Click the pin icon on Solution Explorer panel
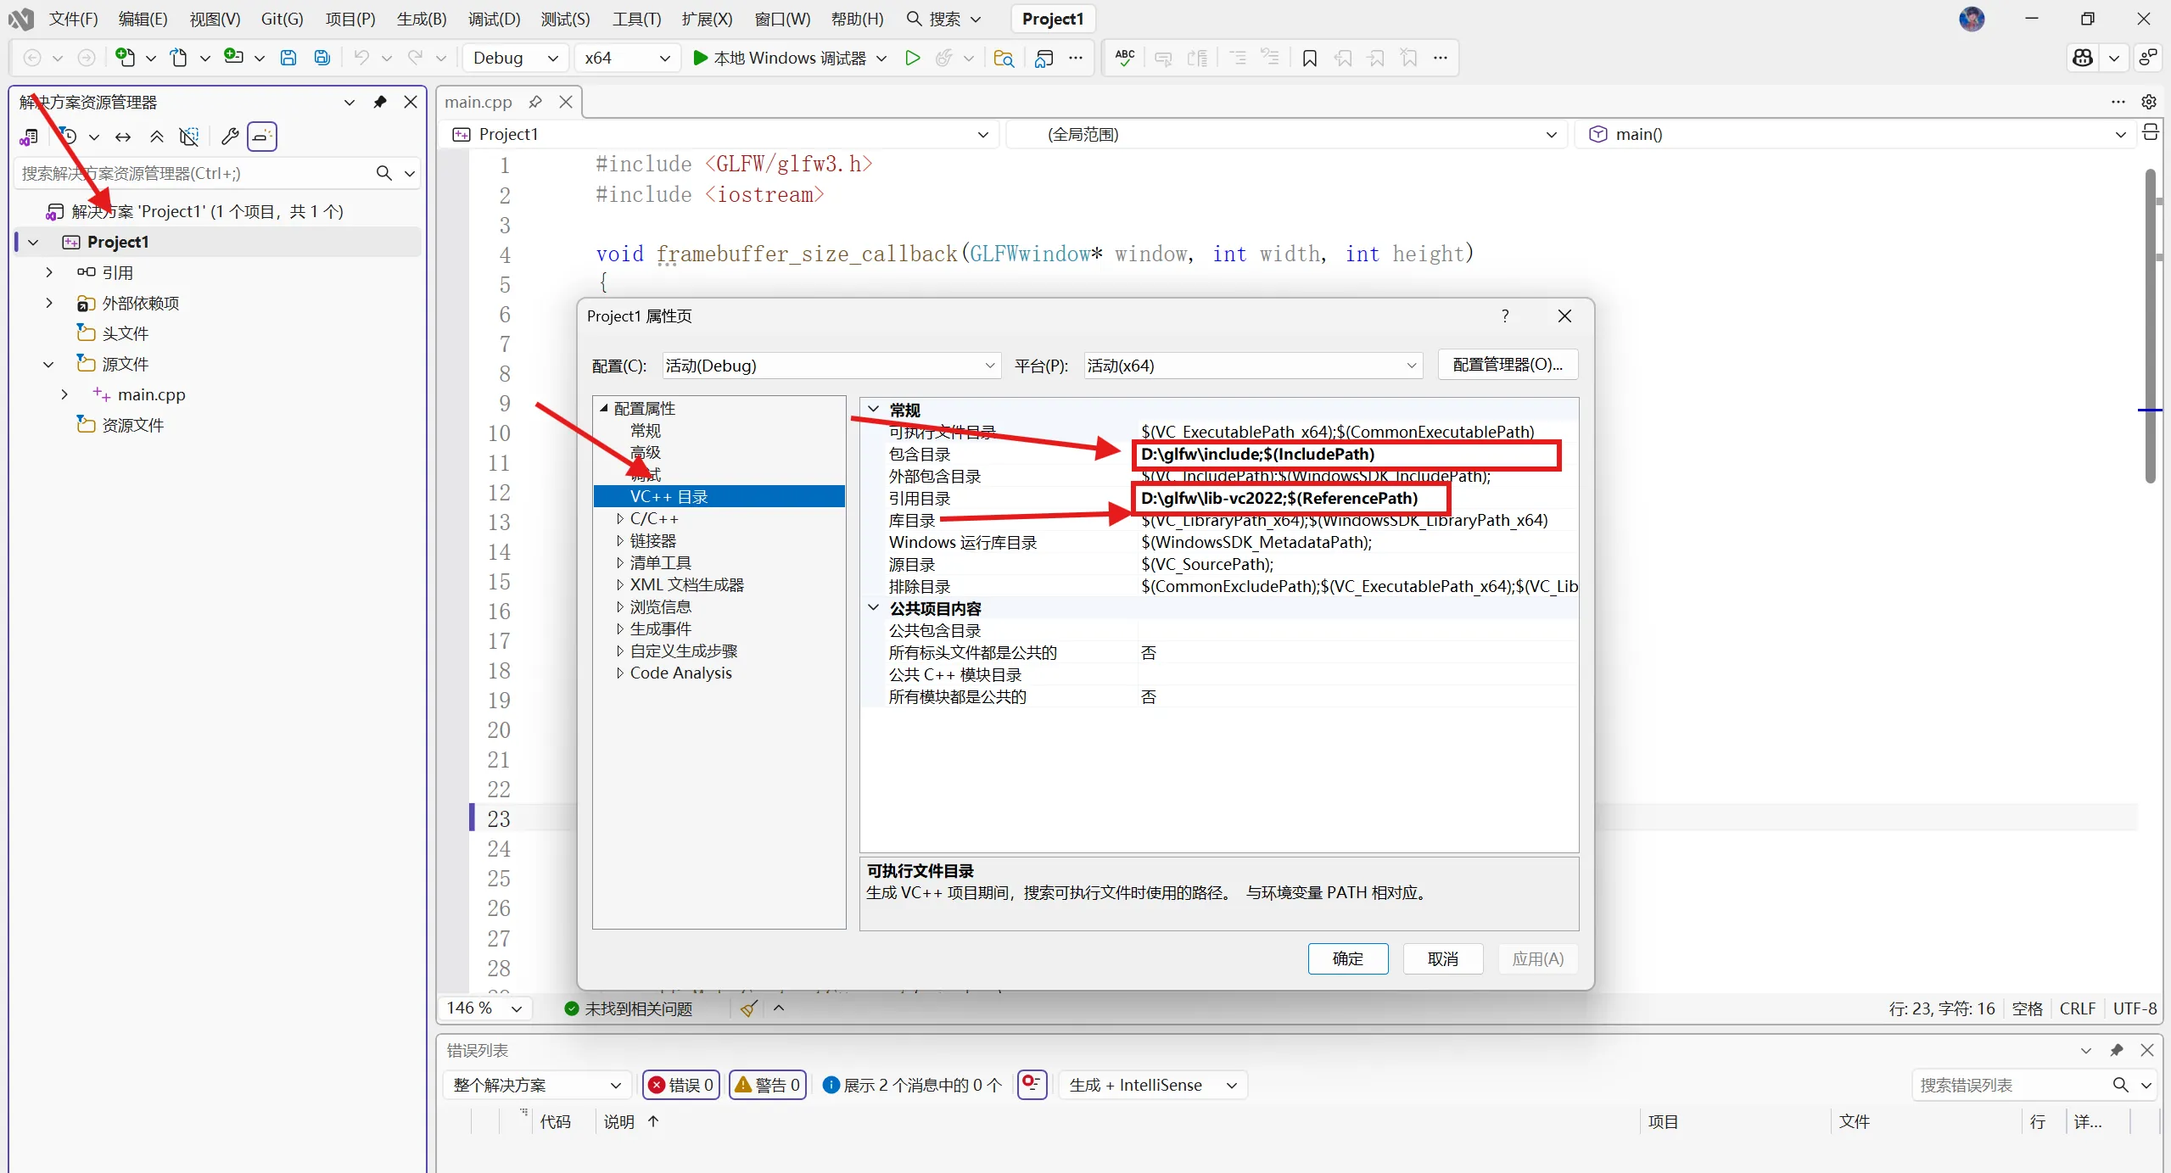2171x1173 pixels. point(380,102)
